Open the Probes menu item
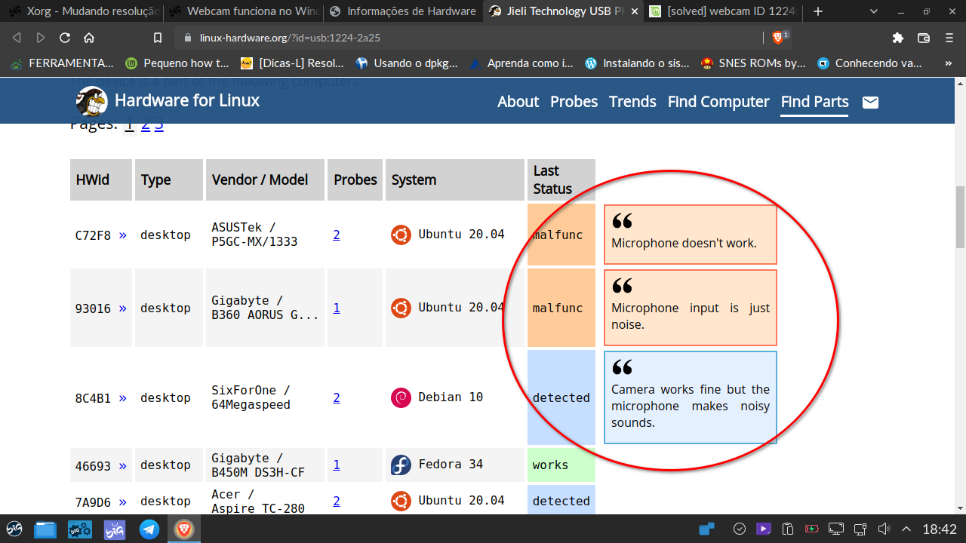Screen dimensions: 966x543 tap(574, 102)
